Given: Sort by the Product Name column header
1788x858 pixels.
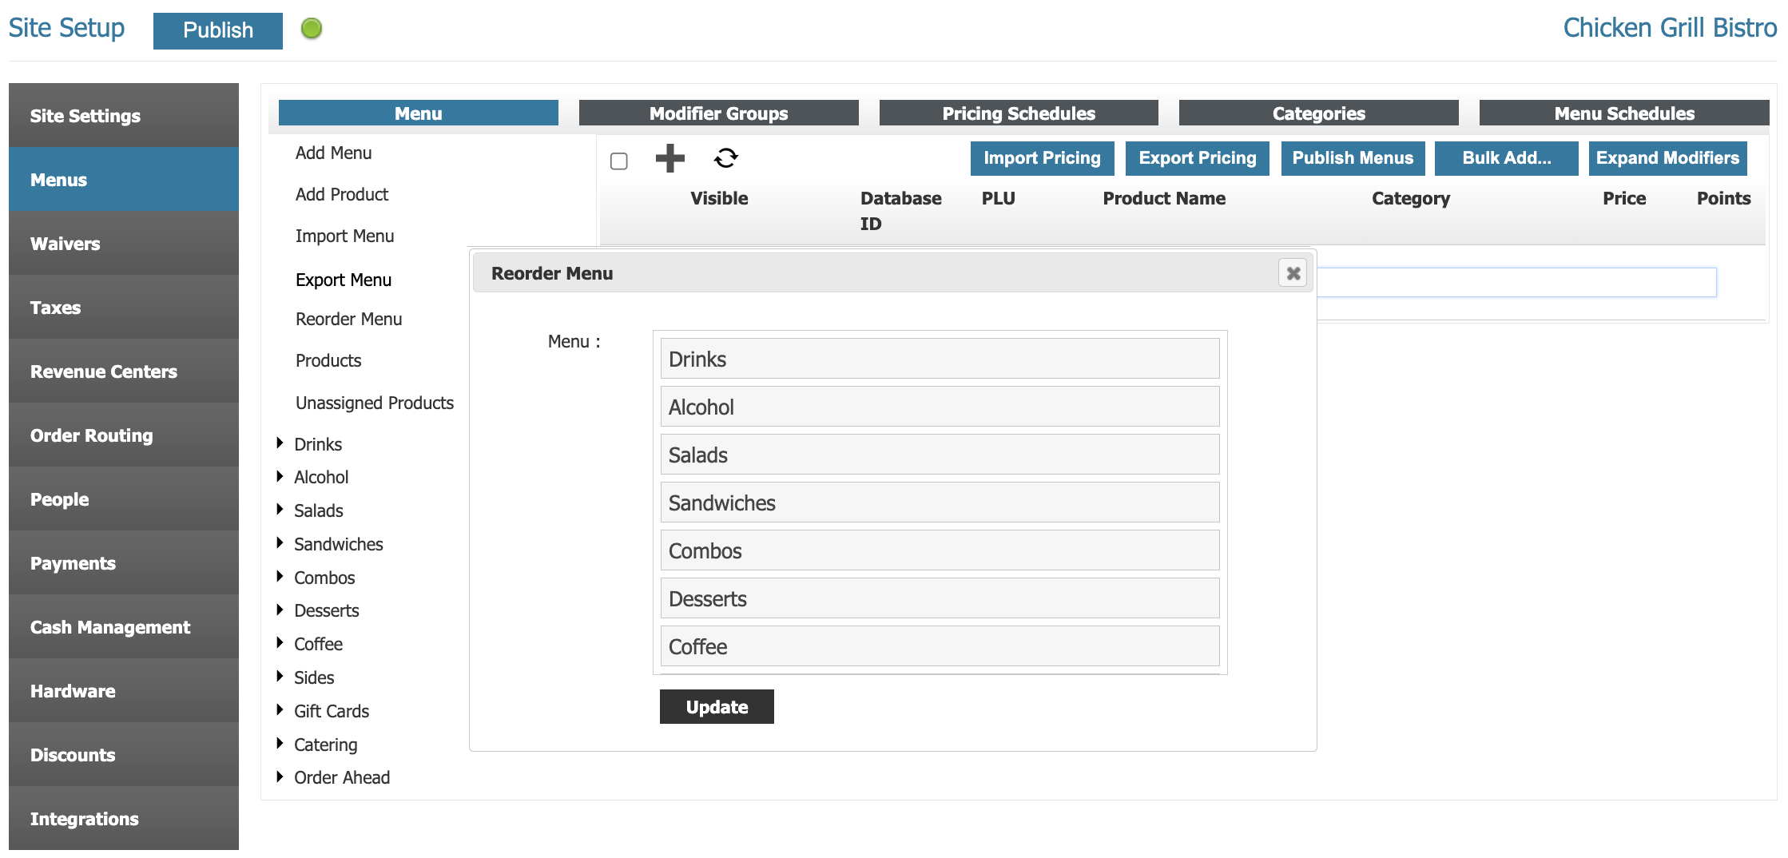Looking at the screenshot, I should tap(1164, 198).
